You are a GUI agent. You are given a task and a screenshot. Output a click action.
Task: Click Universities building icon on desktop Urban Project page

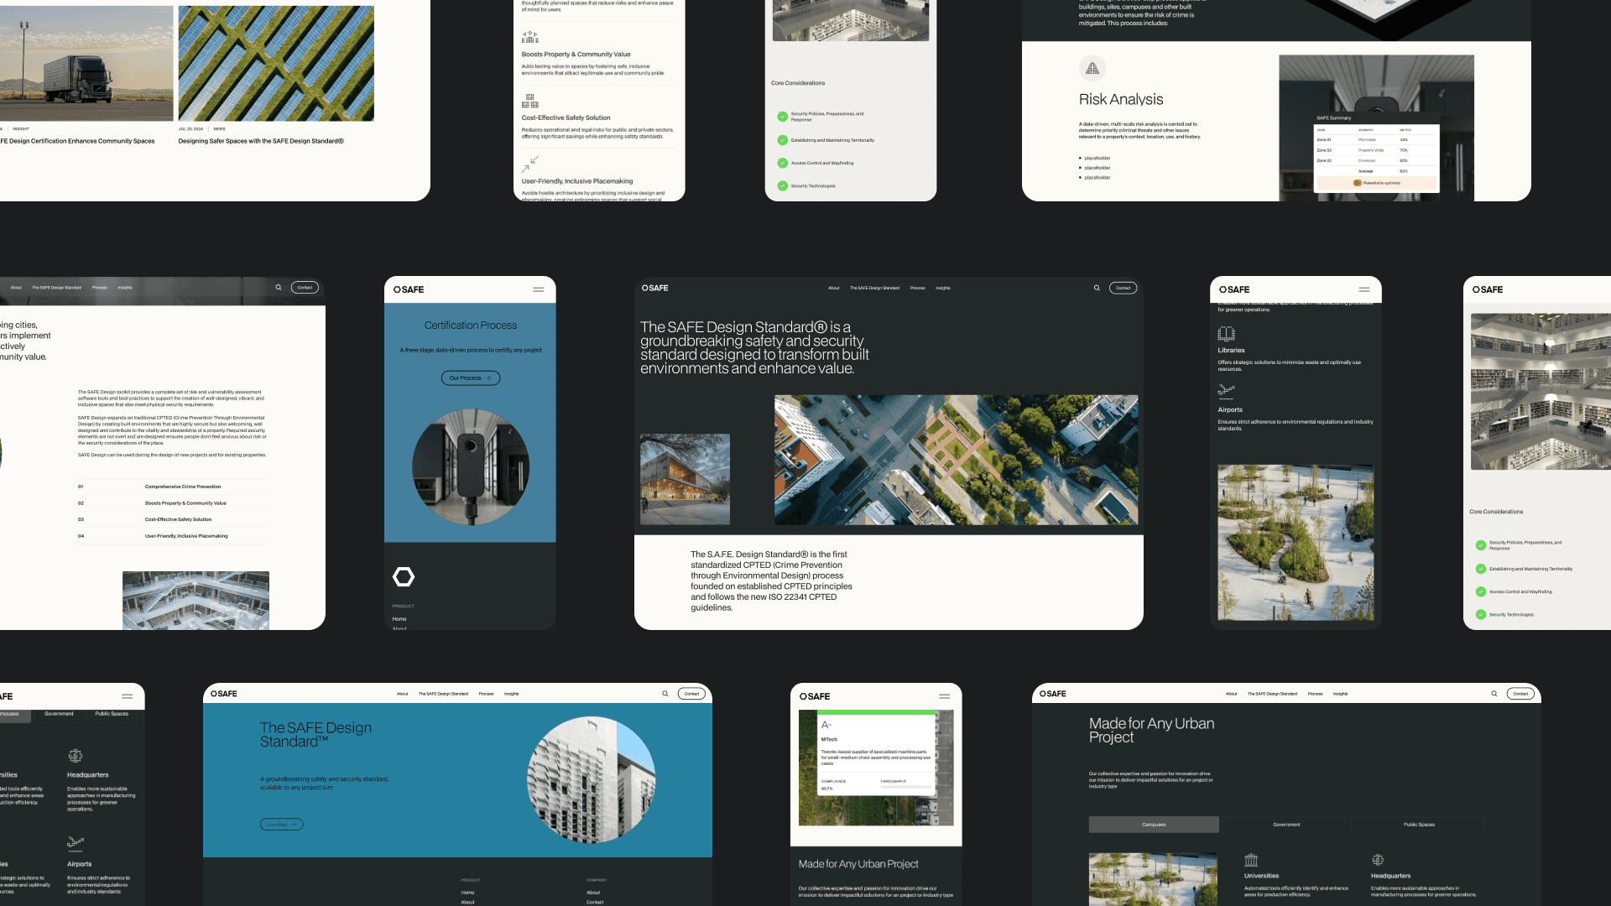[x=1251, y=860]
